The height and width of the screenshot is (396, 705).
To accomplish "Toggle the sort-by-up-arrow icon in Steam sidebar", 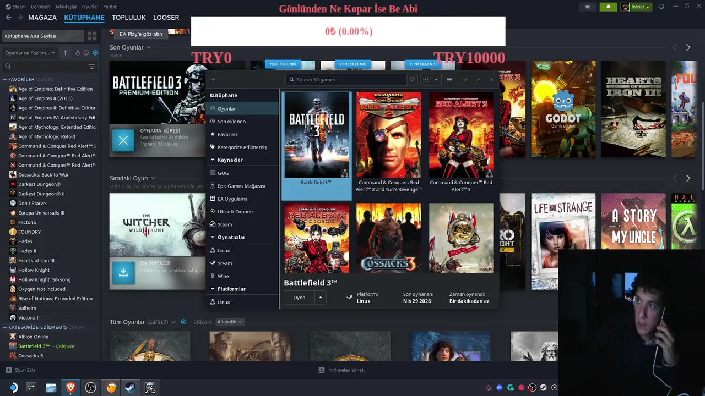I will [65, 53].
